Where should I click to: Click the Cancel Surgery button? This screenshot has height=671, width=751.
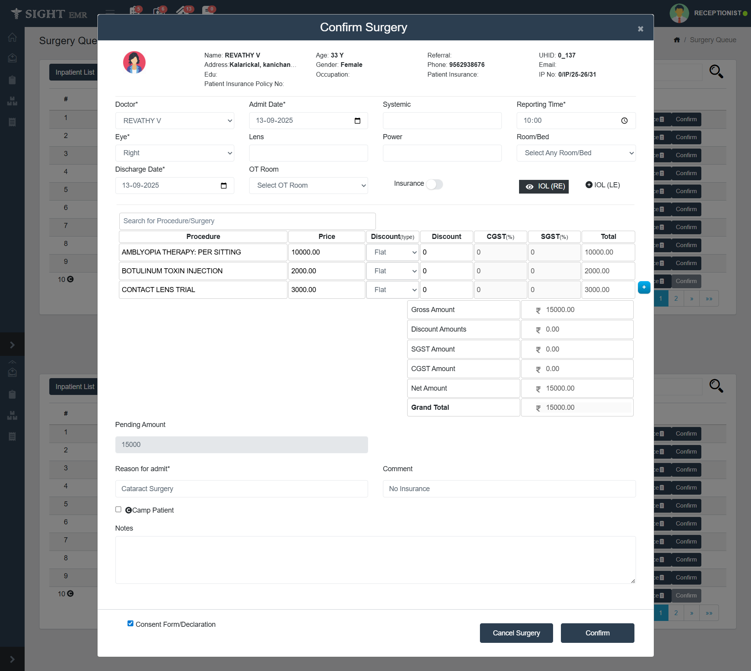pyautogui.click(x=516, y=633)
